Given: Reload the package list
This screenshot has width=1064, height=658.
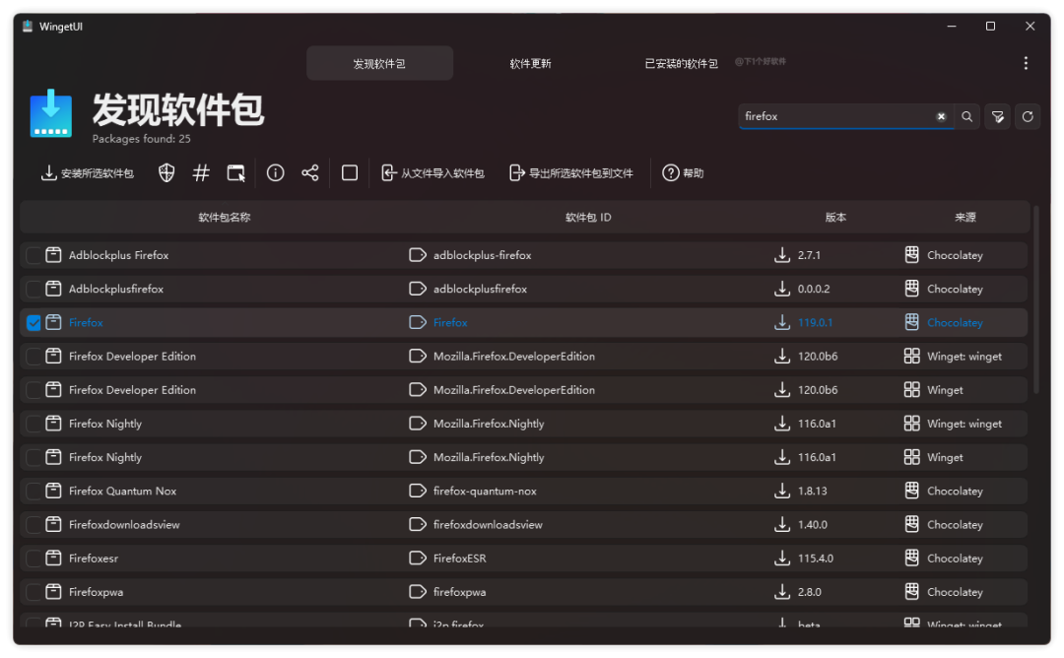Looking at the screenshot, I should (x=1028, y=116).
